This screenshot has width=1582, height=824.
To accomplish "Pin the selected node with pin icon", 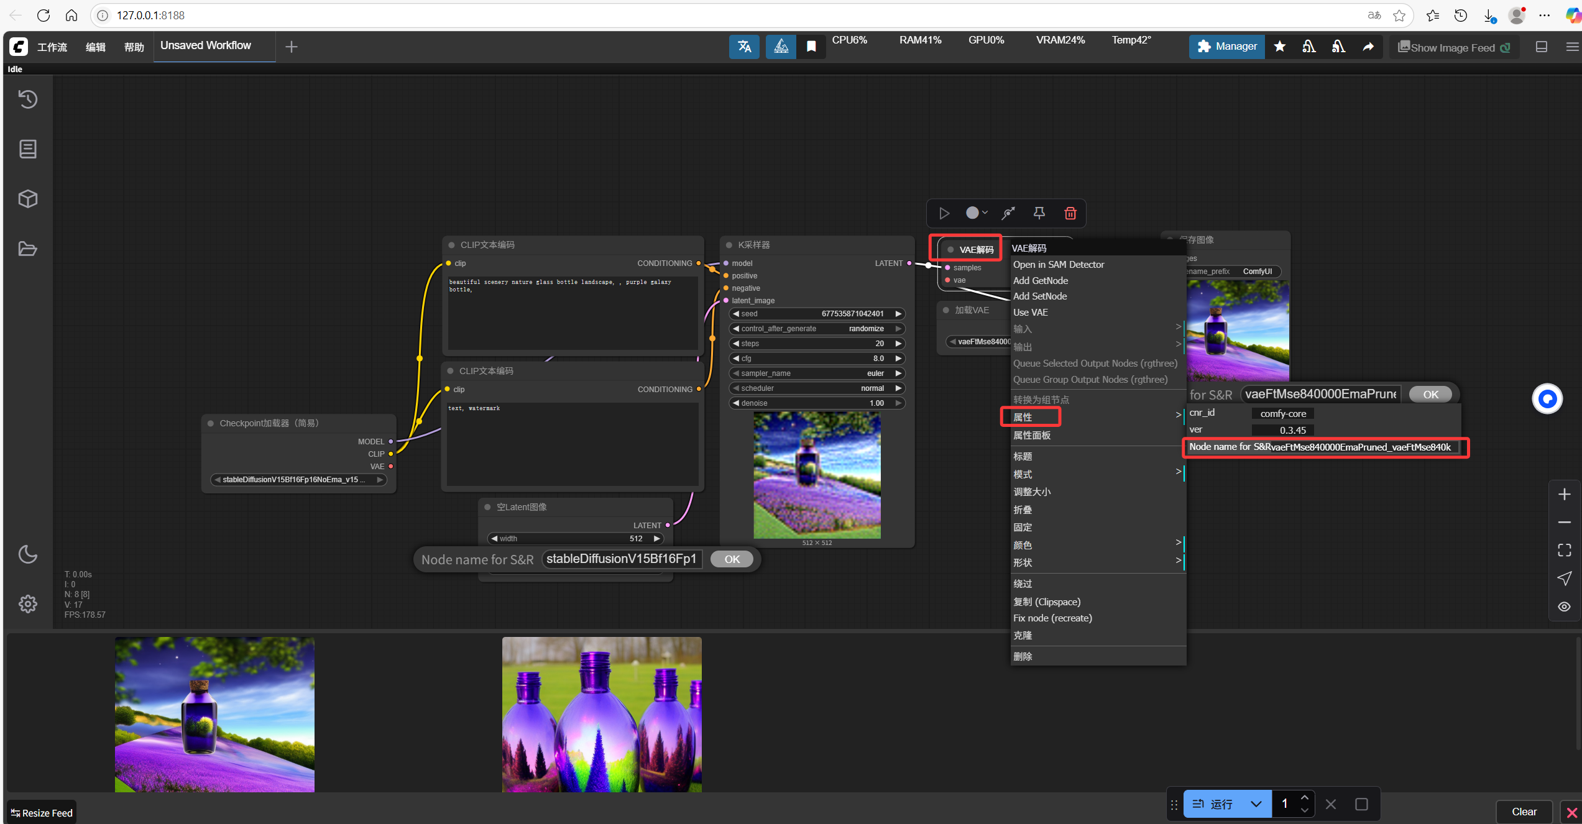I will [x=1039, y=213].
